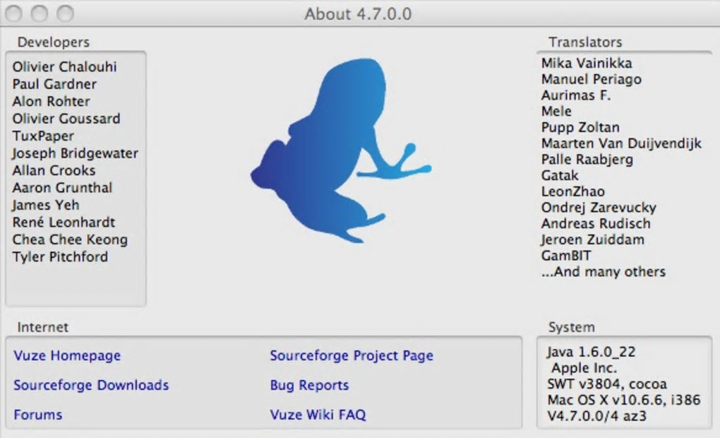Click translator Mika Vainikka
Viewport: 720px width, 438px height.
coord(587,63)
